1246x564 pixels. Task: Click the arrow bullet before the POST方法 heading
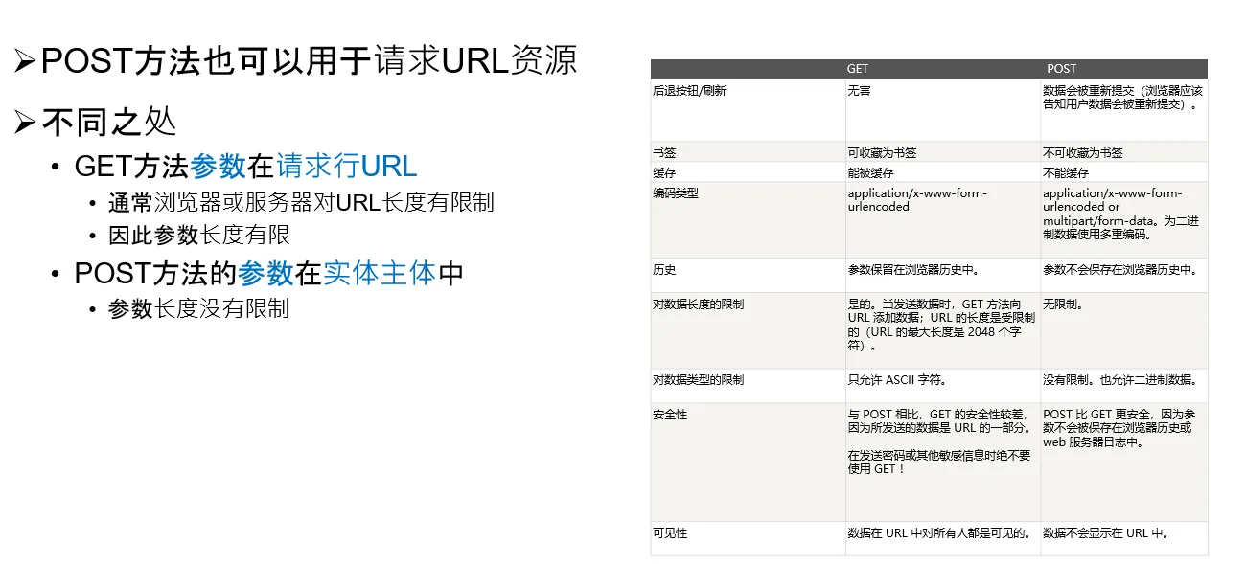tap(25, 61)
